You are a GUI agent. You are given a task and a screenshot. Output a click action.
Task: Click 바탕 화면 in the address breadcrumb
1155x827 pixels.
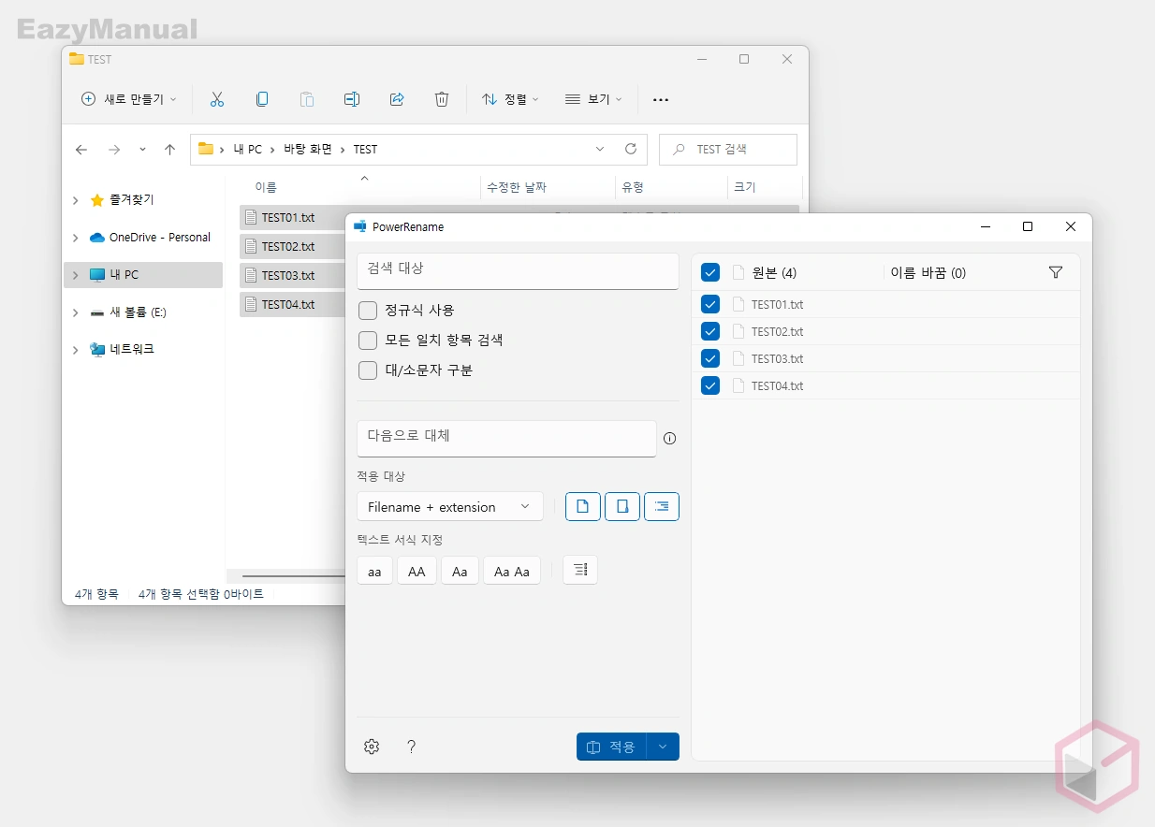308,150
